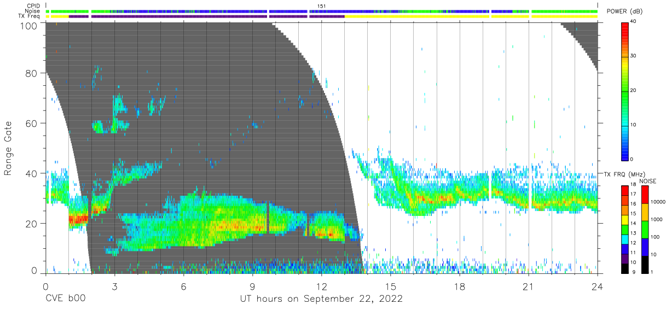
Task: Click range gate tick 80 on the y-axis
Action: (x=32, y=73)
